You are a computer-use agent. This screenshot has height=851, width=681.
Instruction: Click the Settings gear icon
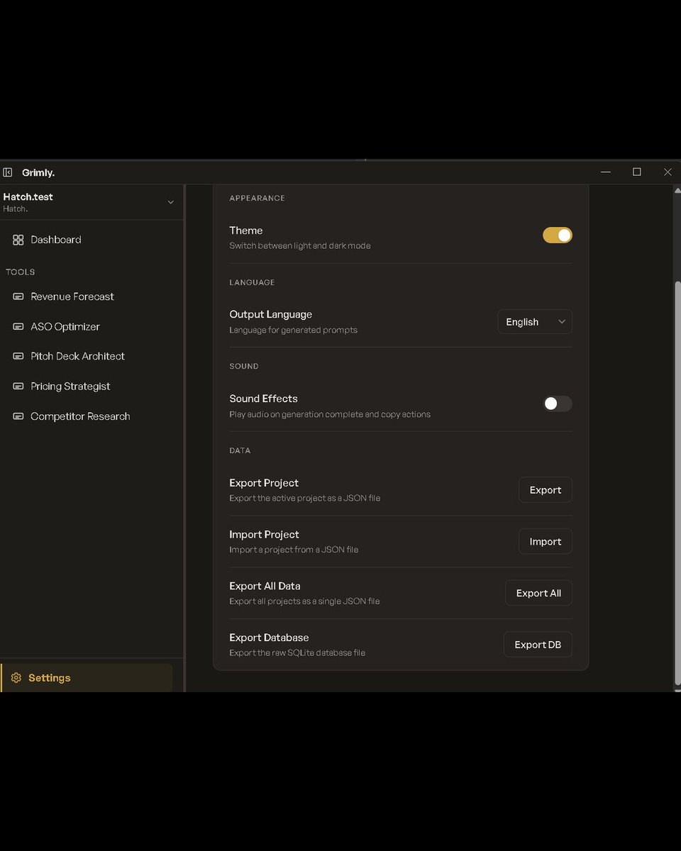16,678
